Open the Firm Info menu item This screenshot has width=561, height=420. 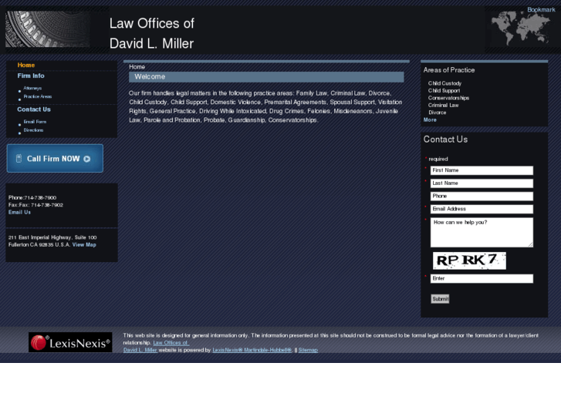click(x=31, y=76)
